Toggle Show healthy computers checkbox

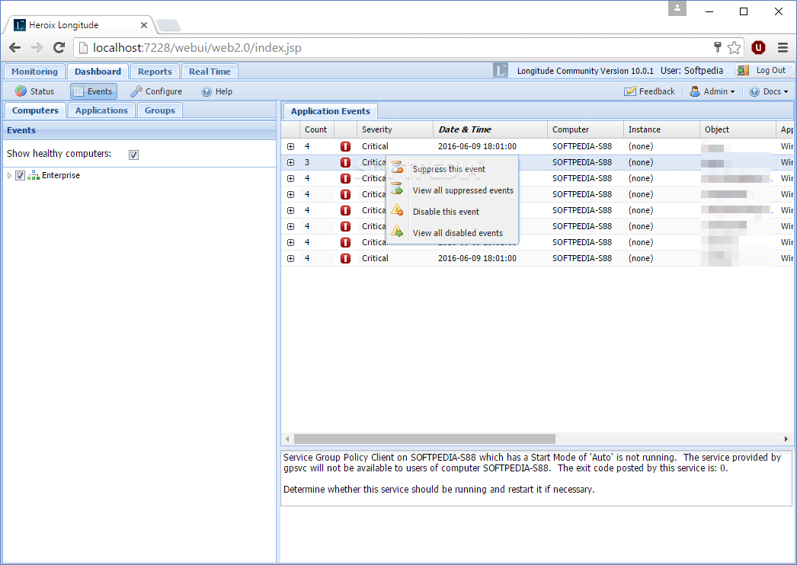133,155
